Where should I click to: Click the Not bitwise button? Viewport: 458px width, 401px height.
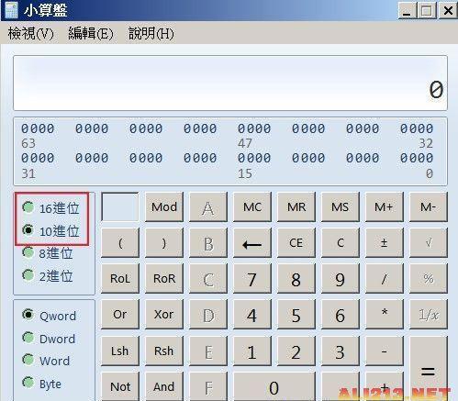120,386
